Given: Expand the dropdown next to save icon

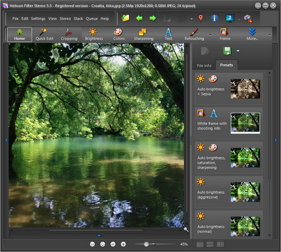Looking at the screenshot, I should [238, 51].
